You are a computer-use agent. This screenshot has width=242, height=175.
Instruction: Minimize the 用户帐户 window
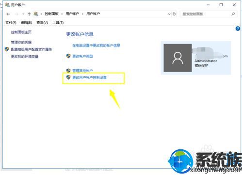pyautogui.click(x=208, y=5)
